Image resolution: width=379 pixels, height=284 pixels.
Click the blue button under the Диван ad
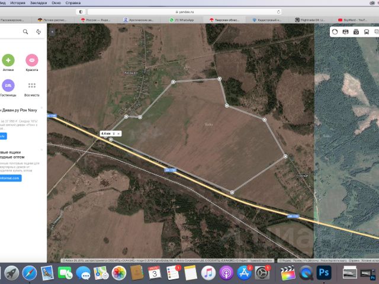[4, 136]
